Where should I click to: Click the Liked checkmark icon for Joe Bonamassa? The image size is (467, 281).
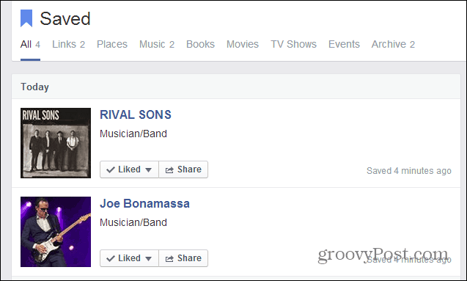(x=111, y=259)
